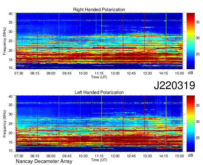
Task: Click the 10:30 tick label on top plot
Action: 83,73
